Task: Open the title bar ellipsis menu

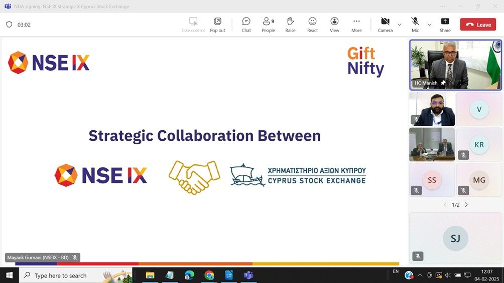Action: (443, 6)
